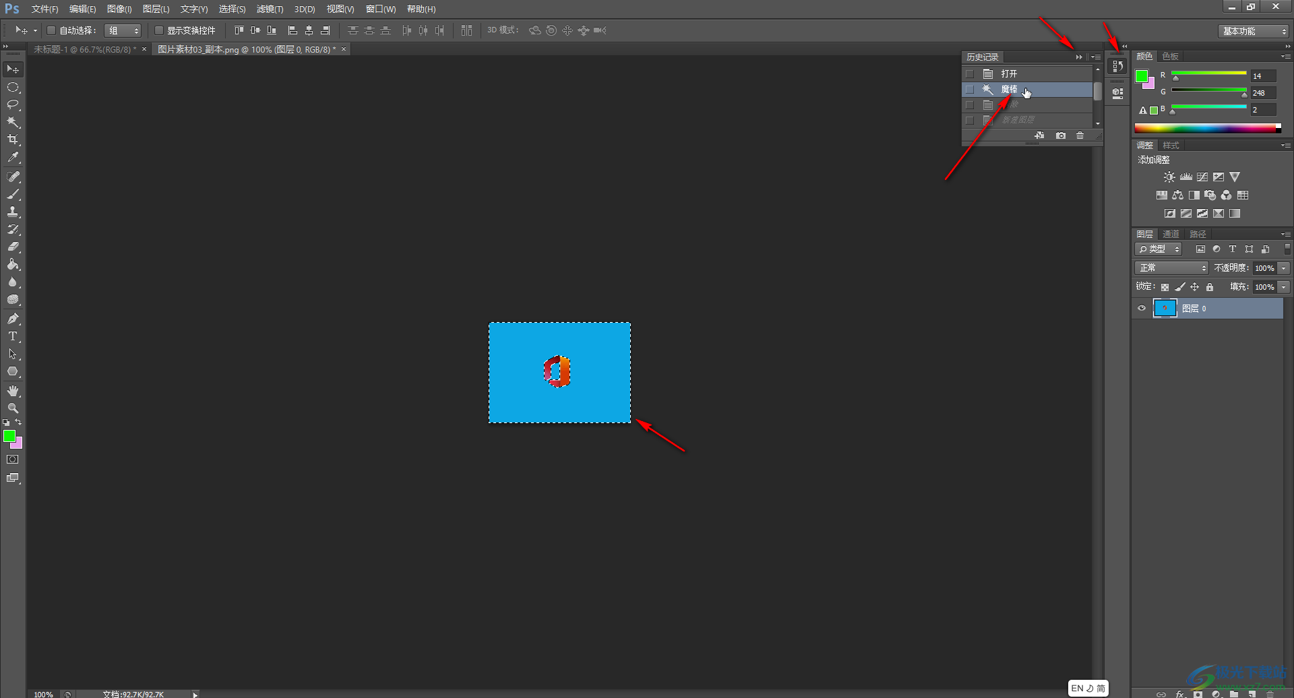Screen dimensions: 1294x698
Task: Select the Clone Stamp tool
Action: (13, 212)
